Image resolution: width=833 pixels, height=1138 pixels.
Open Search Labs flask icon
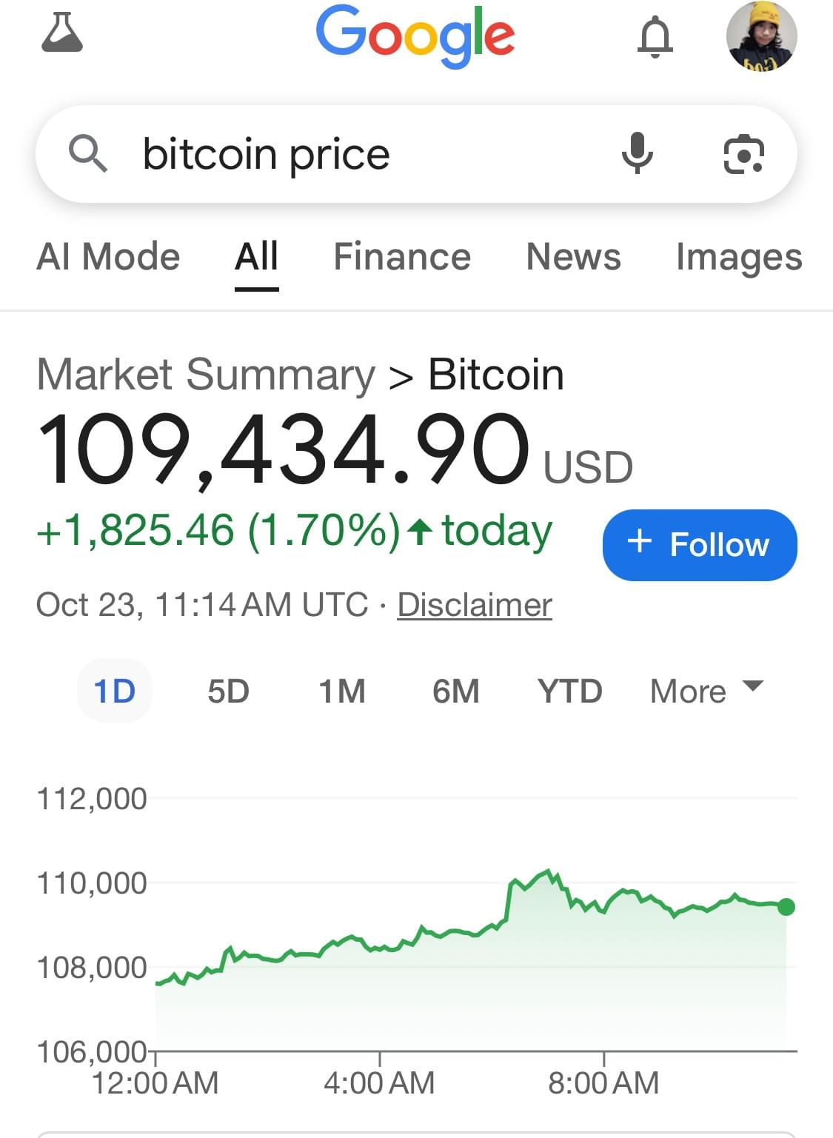click(62, 33)
